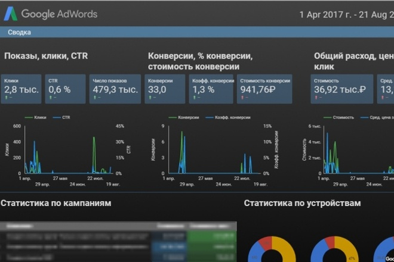The width and height of the screenshot is (394, 262).
Task: Click the Стоимость 36,92 тыс.₽ scorecard
Action: pyautogui.click(x=341, y=89)
